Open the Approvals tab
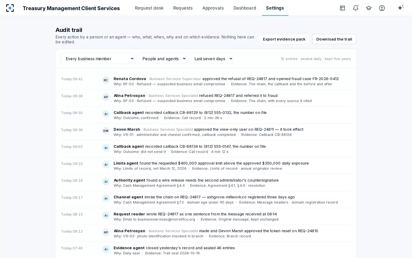Image resolution: width=412 pixels, height=258 pixels. pos(213,8)
